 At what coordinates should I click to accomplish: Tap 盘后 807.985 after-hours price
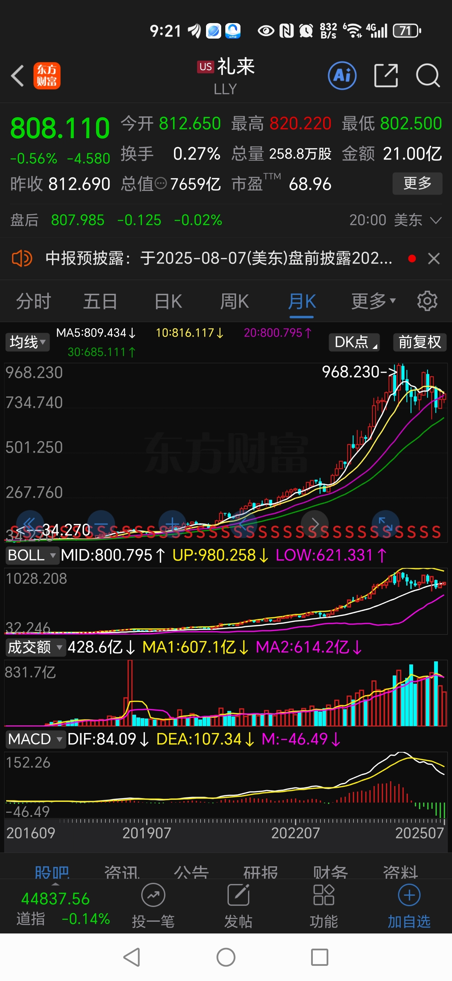78,220
